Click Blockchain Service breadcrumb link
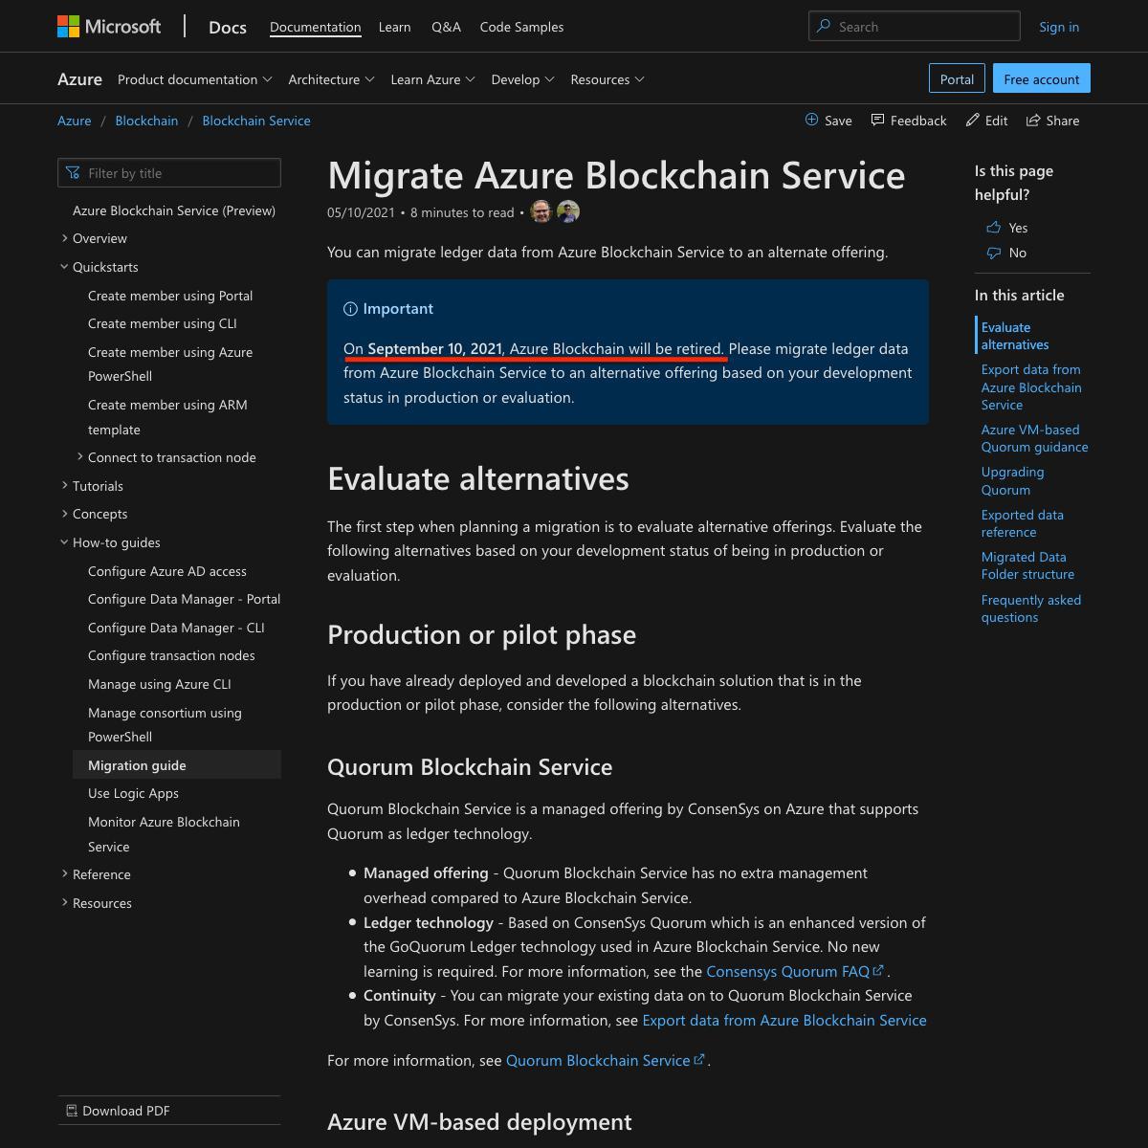The height and width of the screenshot is (1148, 1148). pos(256,121)
